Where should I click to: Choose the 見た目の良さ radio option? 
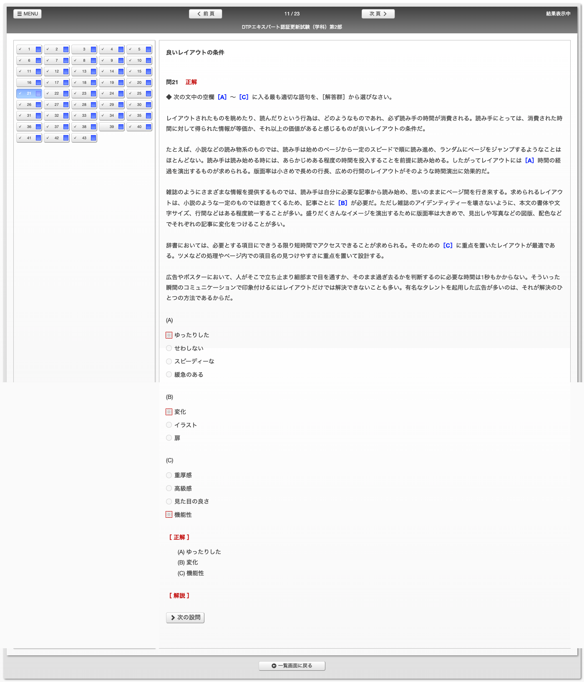click(169, 501)
